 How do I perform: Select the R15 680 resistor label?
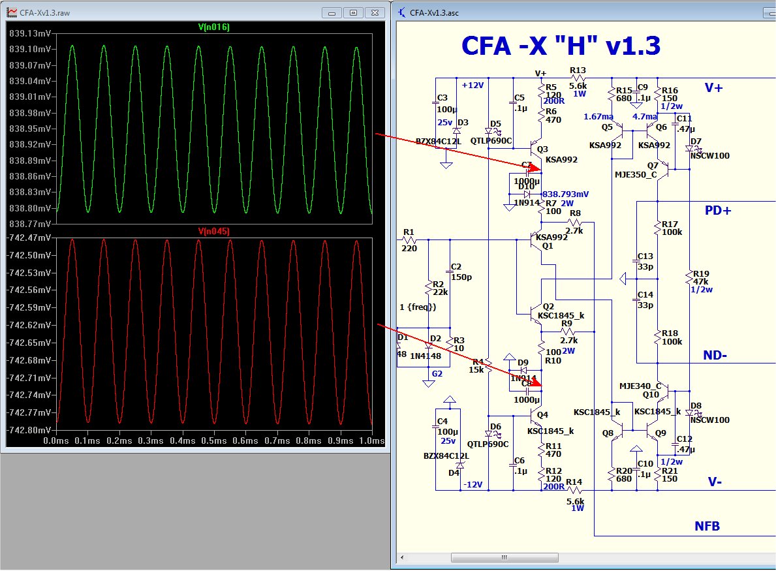[x=624, y=94]
